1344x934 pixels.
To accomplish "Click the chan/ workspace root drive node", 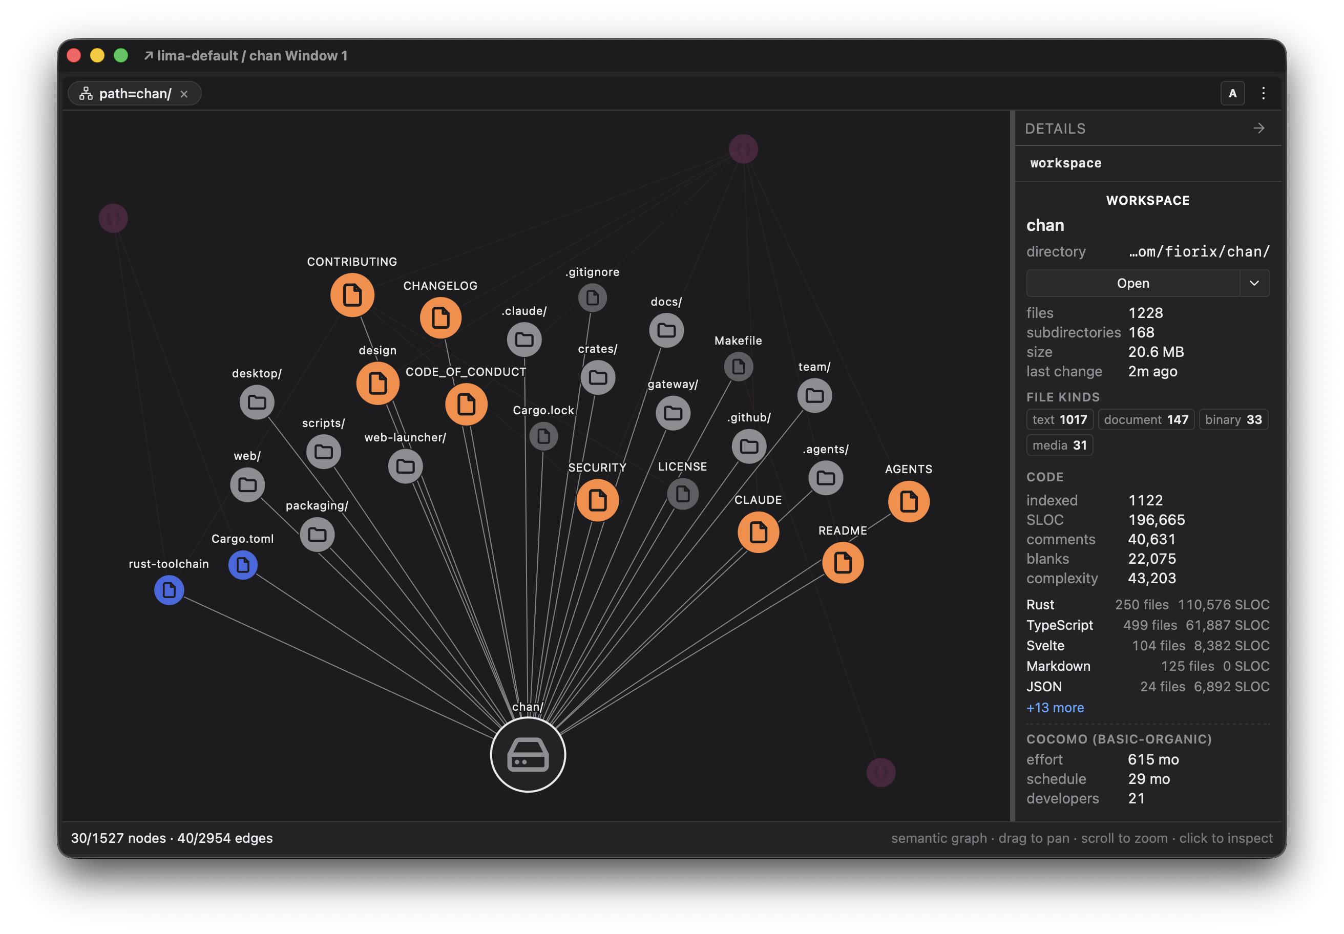I will coord(528,755).
